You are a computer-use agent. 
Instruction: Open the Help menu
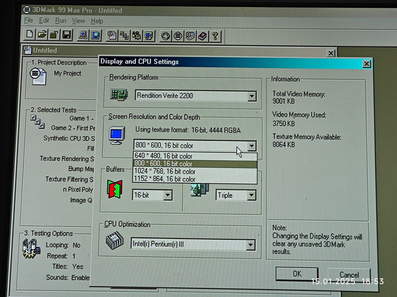pos(97,21)
